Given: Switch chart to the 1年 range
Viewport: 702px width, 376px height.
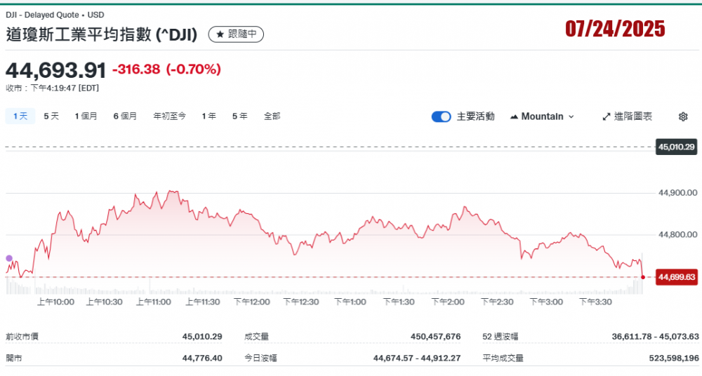Looking at the screenshot, I should pyautogui.click(x=208, y=116).
